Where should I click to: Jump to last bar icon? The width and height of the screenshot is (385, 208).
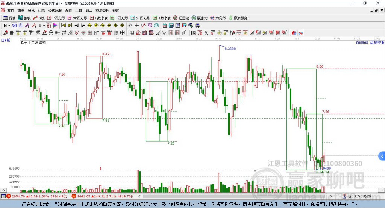click(70, 25)
